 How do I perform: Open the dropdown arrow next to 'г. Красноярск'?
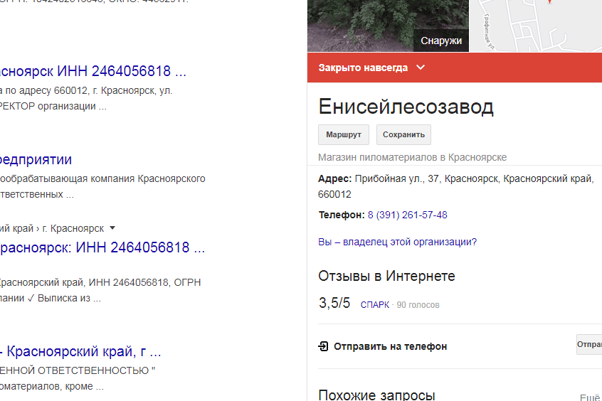[x=112, y=228]
